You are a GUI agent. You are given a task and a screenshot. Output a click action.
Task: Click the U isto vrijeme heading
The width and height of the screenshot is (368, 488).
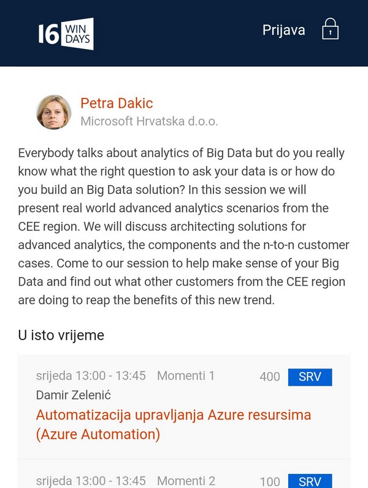tap(61, 335)
